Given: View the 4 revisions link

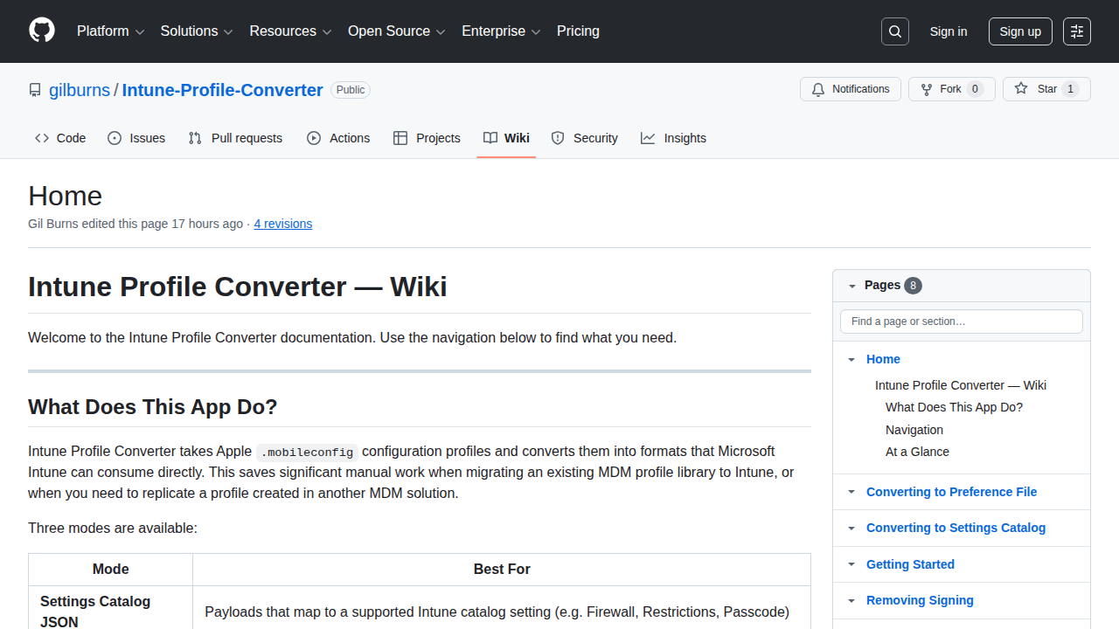Looking at the screenshot, I should pos(283,224).
